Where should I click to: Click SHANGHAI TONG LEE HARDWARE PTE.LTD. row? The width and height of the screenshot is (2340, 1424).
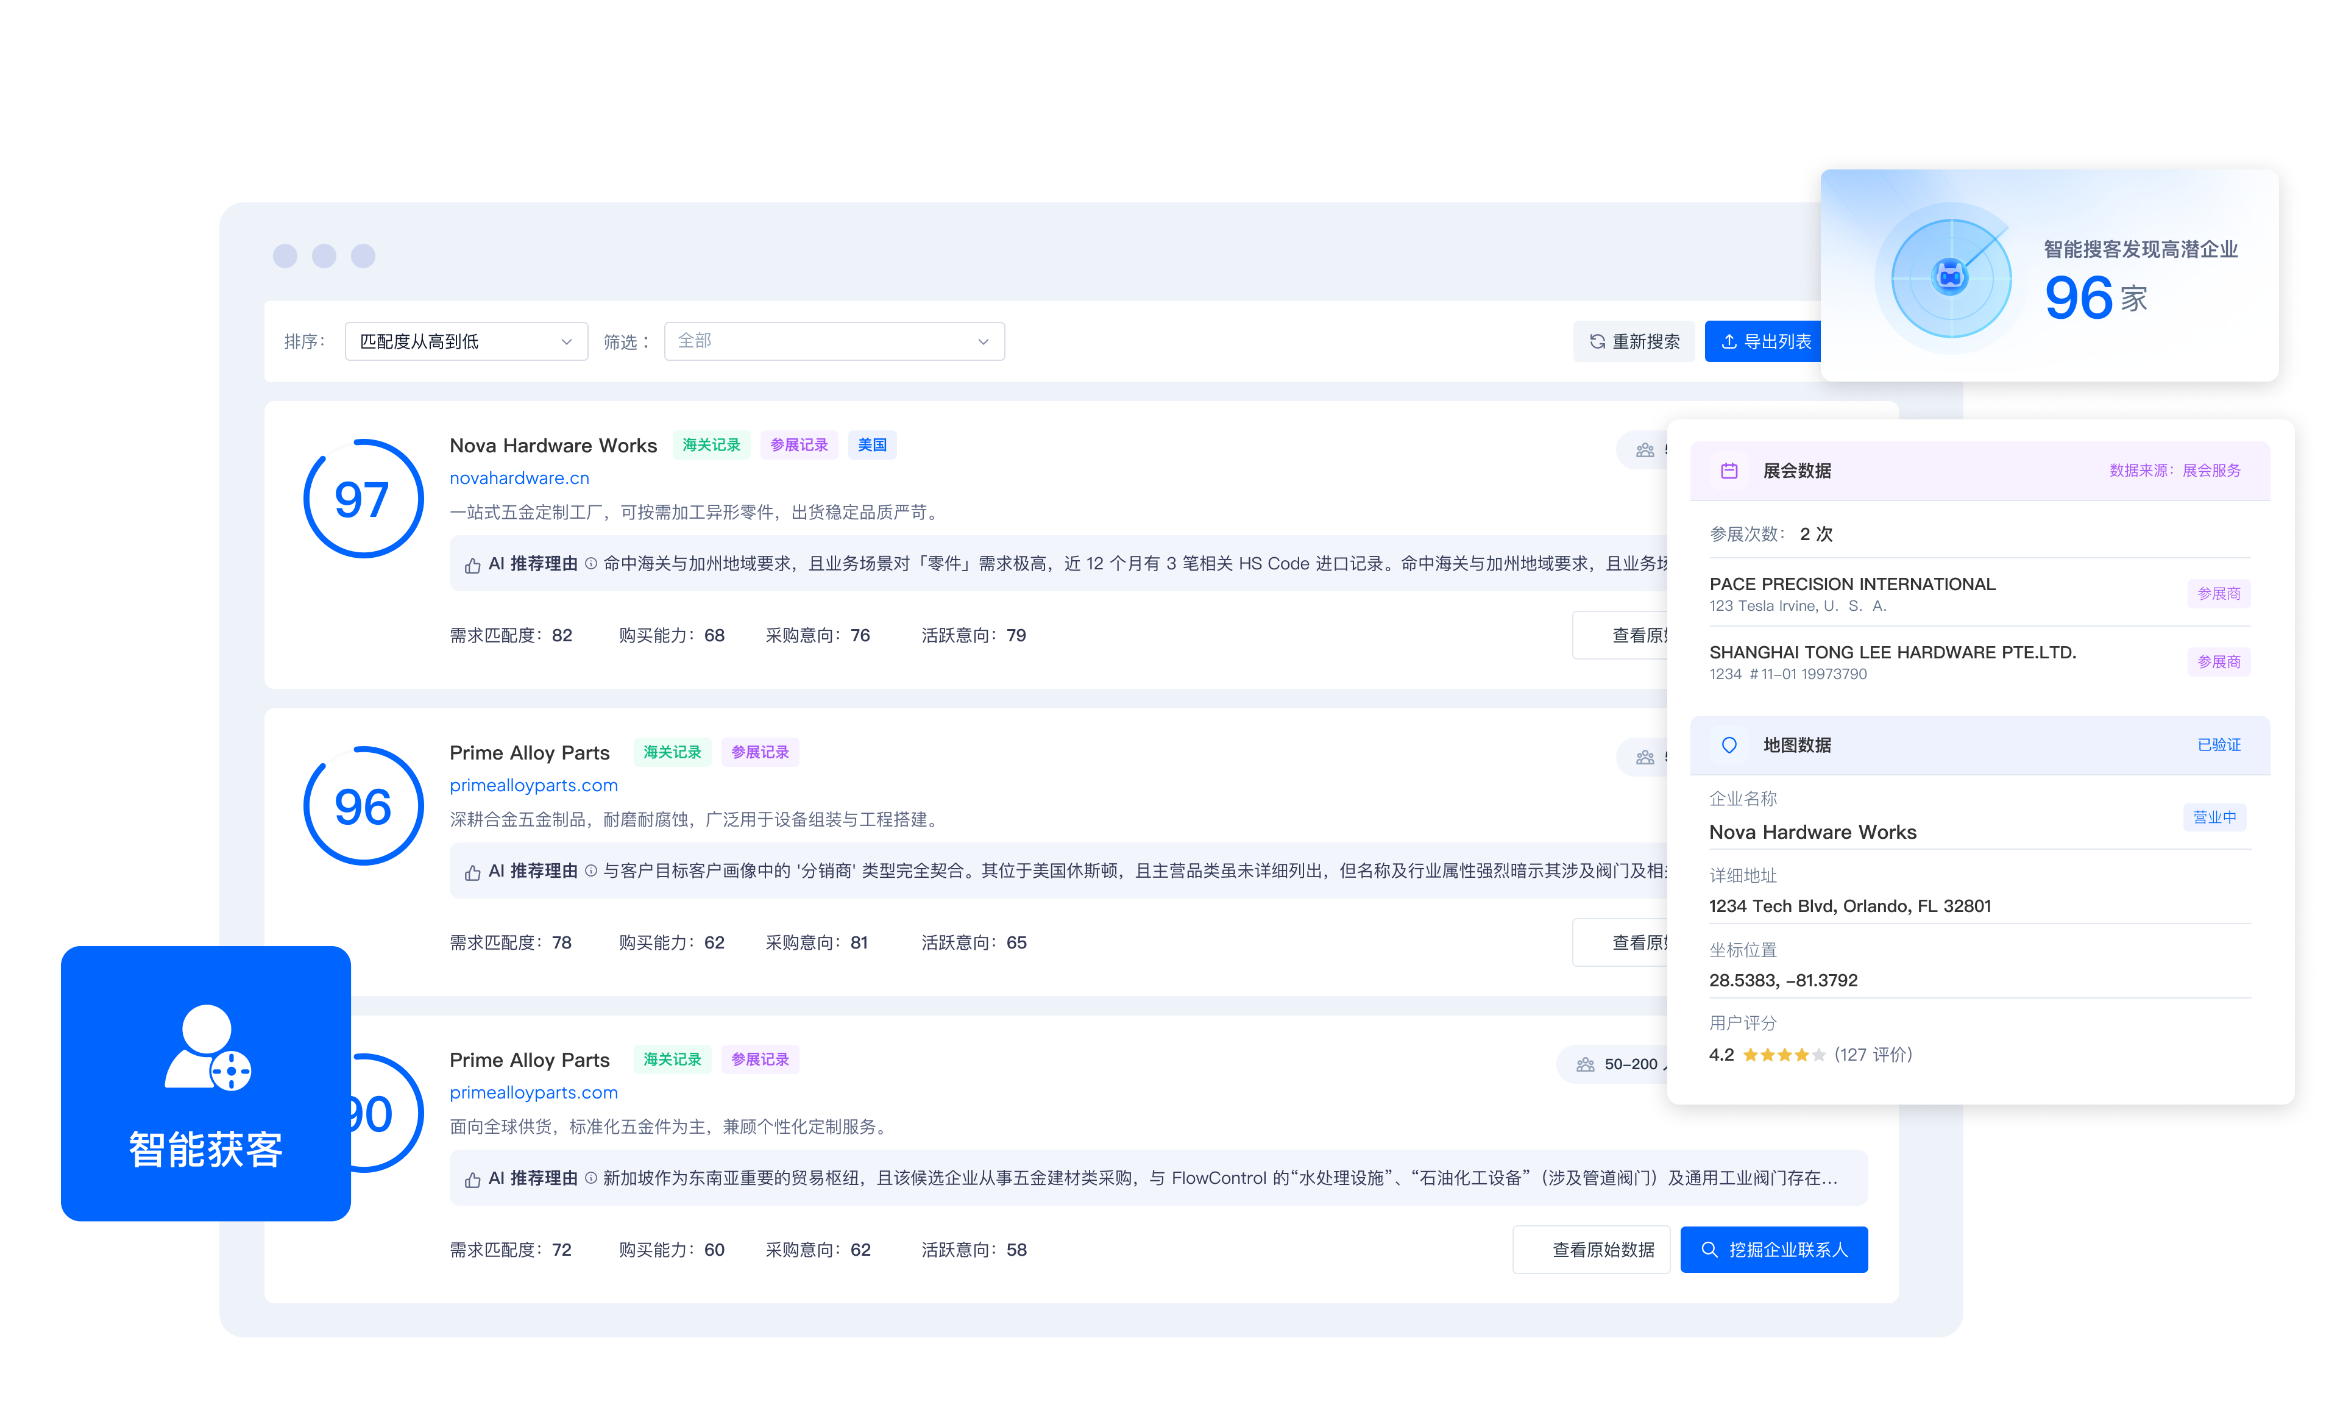click(1979, 662)
